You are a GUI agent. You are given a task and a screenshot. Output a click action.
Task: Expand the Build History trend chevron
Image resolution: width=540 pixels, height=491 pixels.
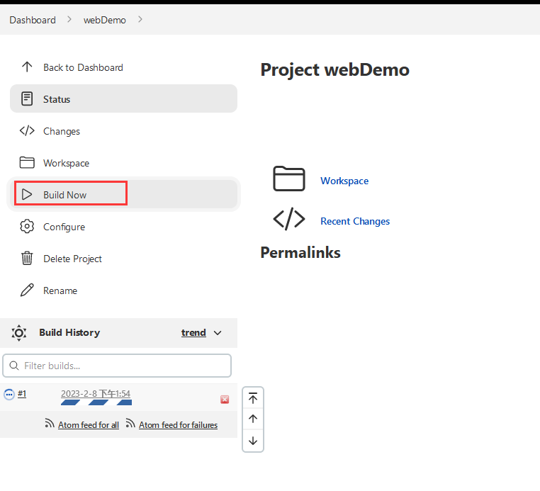218,333
